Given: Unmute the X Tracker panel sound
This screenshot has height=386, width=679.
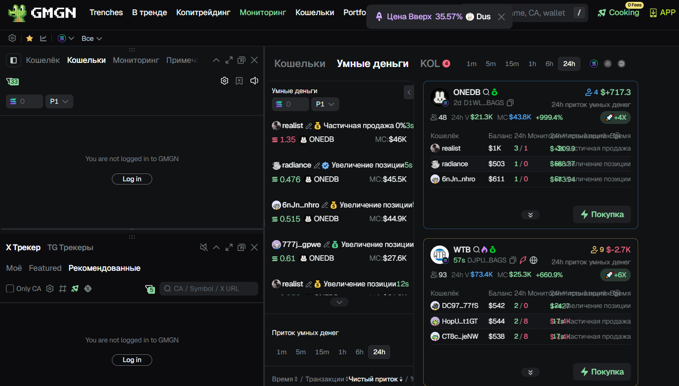Looking at the screenshot, I should coord(204,247).
